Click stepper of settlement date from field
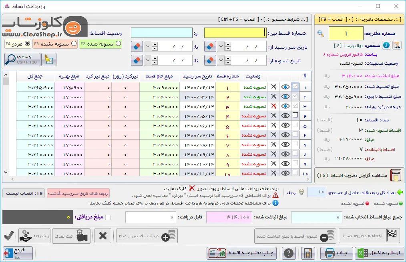The width and height of the screenshot is (406, 262). point(228,60)
